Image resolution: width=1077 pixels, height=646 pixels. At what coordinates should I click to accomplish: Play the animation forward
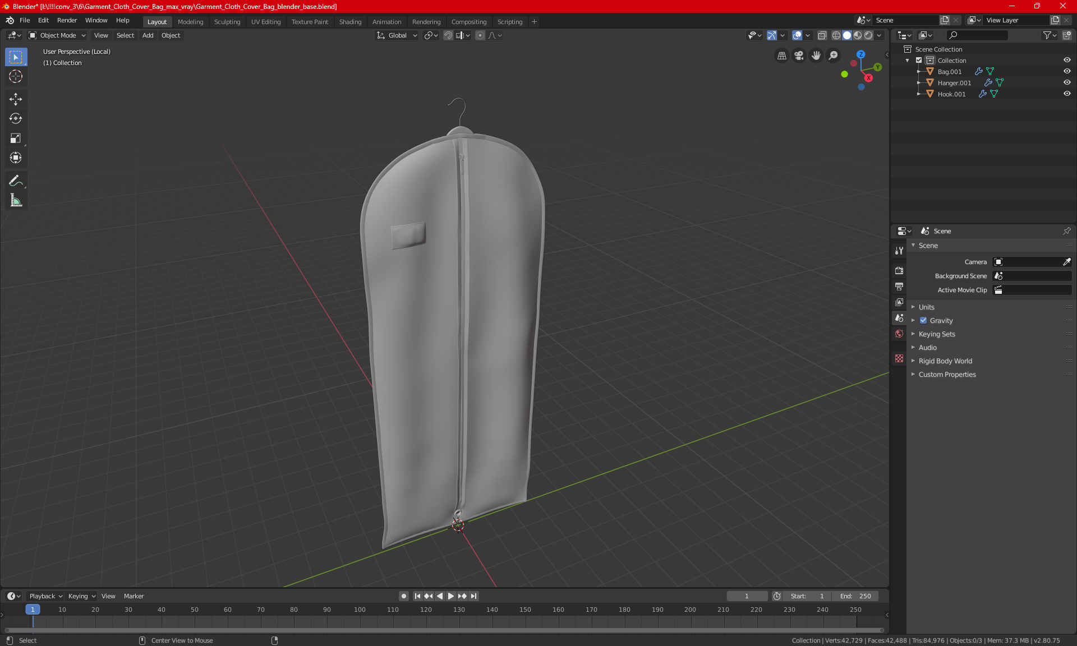coord(450,596)
